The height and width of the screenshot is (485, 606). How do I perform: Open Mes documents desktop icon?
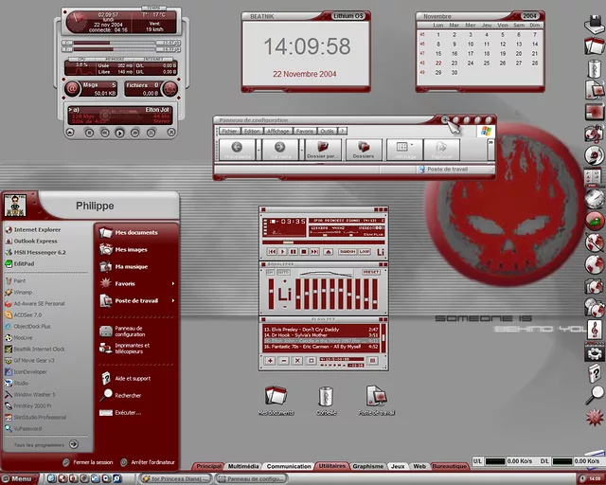[x=275, y=397]
